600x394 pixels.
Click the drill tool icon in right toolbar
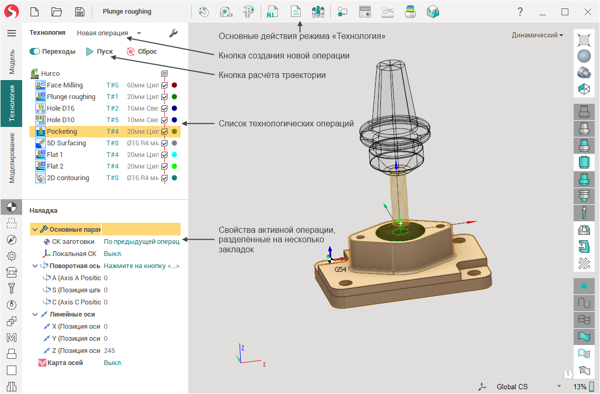pyautogui.click(x=584, y=213)
